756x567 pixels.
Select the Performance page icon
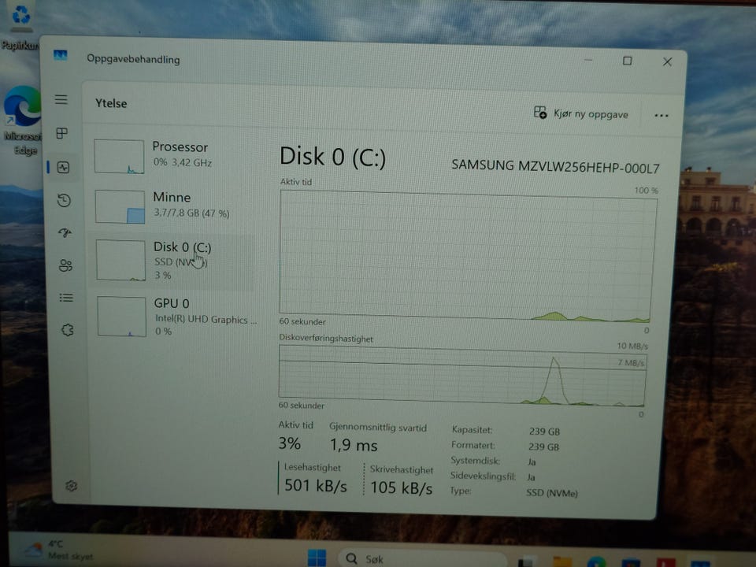(x=63, y=167)
